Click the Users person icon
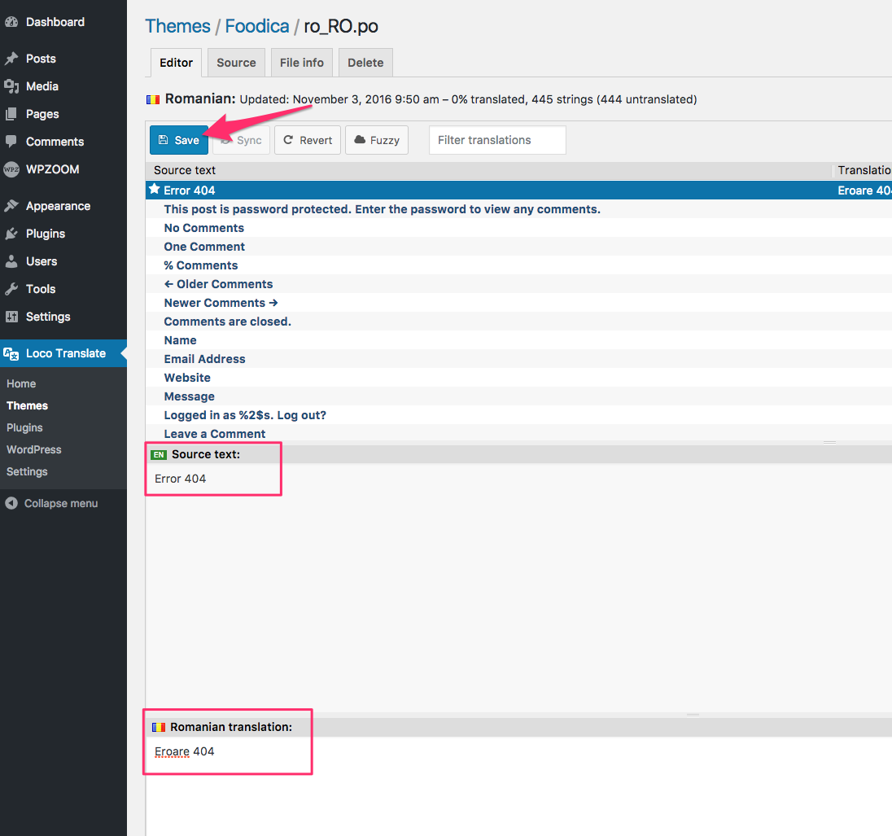The image size is (892, 836). [x=11, y=261]
